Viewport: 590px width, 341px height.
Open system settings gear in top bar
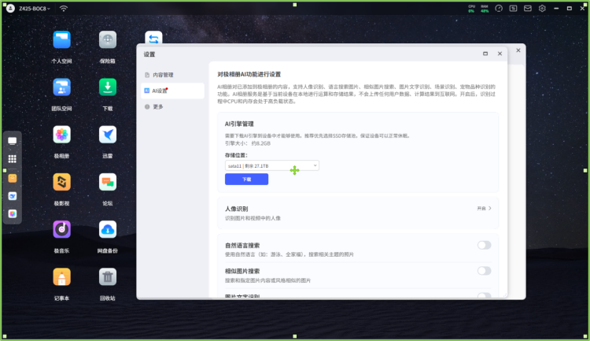tap(543, 9)
